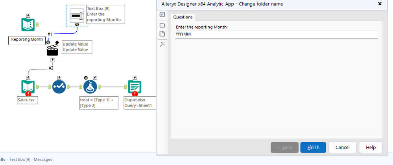
Task: Click the Q anchor on the Formula tool
Action: coord(86,78)
